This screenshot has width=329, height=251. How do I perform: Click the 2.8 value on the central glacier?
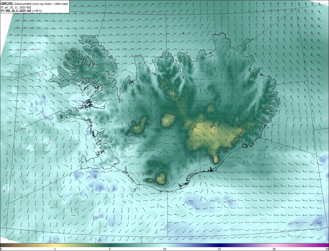(166, 121)
